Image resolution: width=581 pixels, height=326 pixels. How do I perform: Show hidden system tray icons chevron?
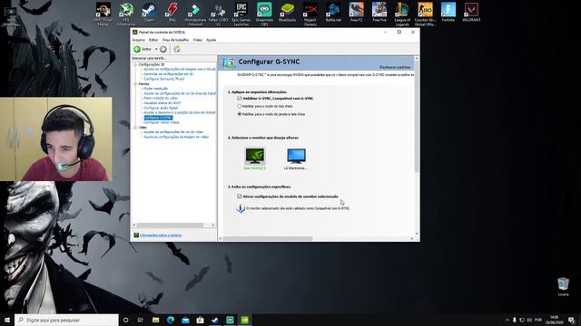coord(507,320)
